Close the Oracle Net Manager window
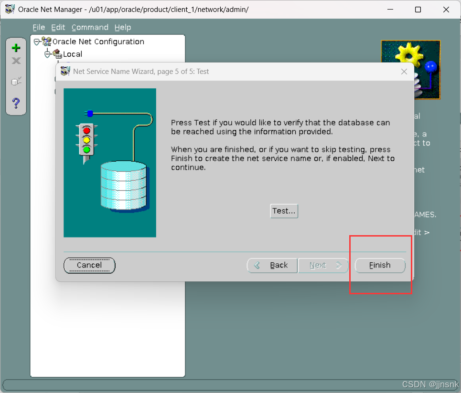461x393 pixels. tap(446, 10)
